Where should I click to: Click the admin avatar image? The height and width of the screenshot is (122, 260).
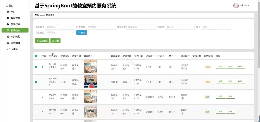click(x=236, y=6)
